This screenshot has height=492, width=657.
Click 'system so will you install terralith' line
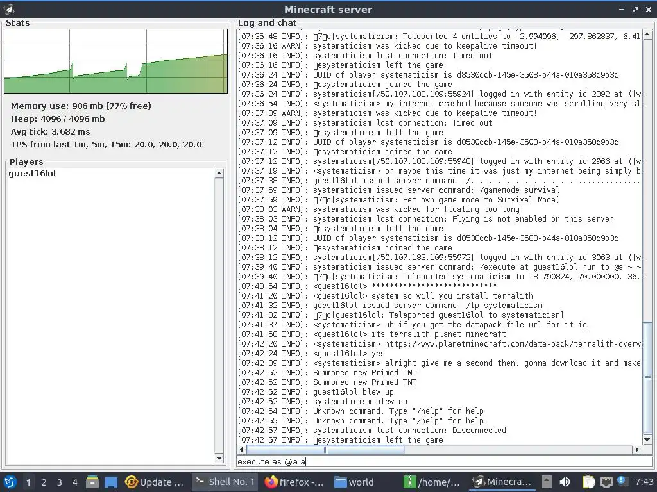(385, 296)
